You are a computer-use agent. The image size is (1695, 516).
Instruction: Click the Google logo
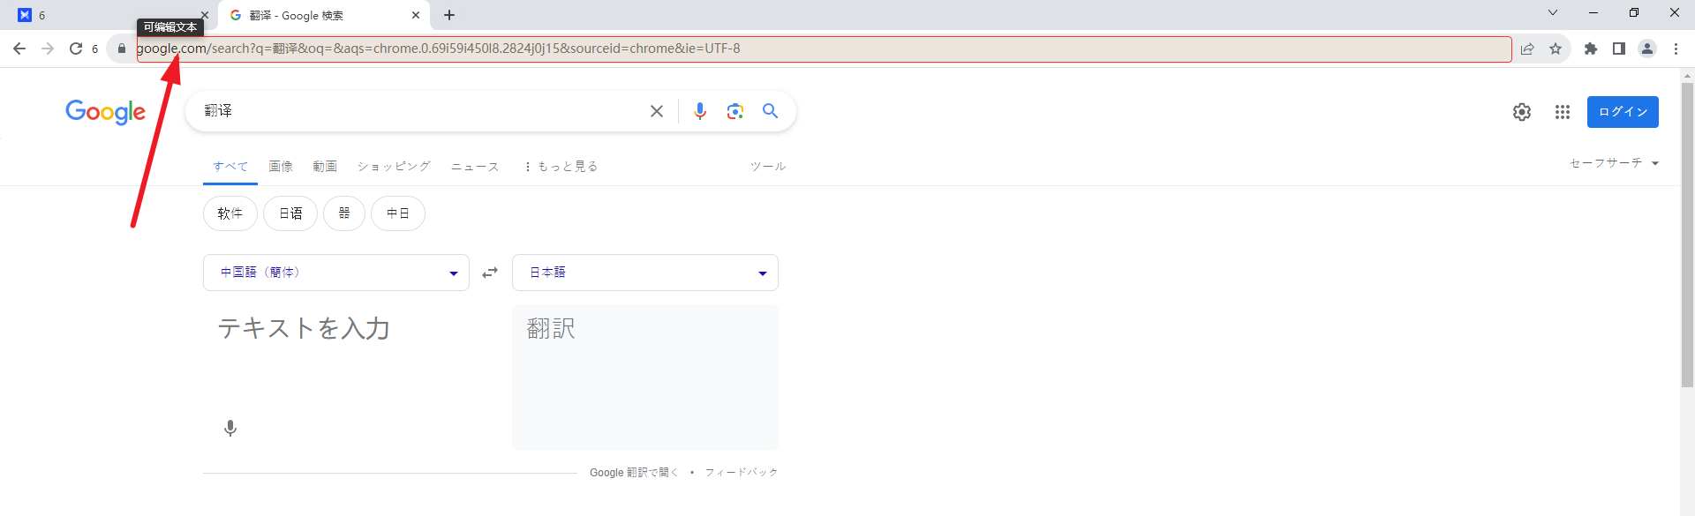[x=105, y=112]
